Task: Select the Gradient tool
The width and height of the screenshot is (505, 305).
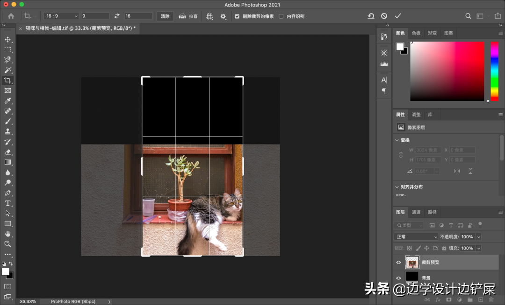Action: click(x=8, y=162)
